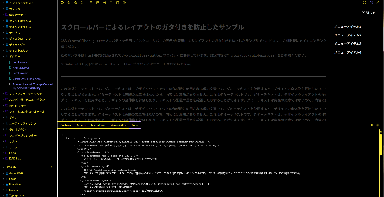Copy the canvas link with chain icon
Screen dimensions: 384x197
[x=378, y=3]
